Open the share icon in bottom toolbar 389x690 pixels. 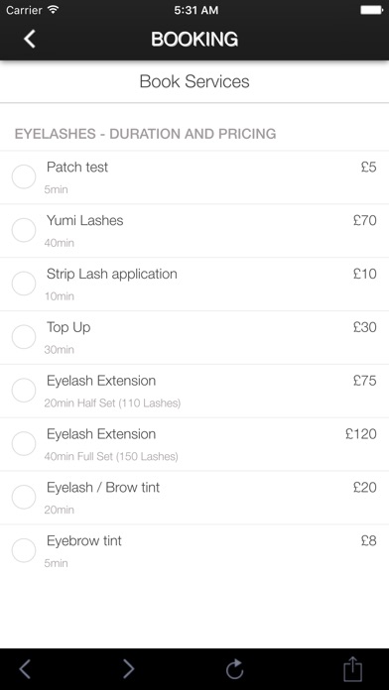coord(352,669)
